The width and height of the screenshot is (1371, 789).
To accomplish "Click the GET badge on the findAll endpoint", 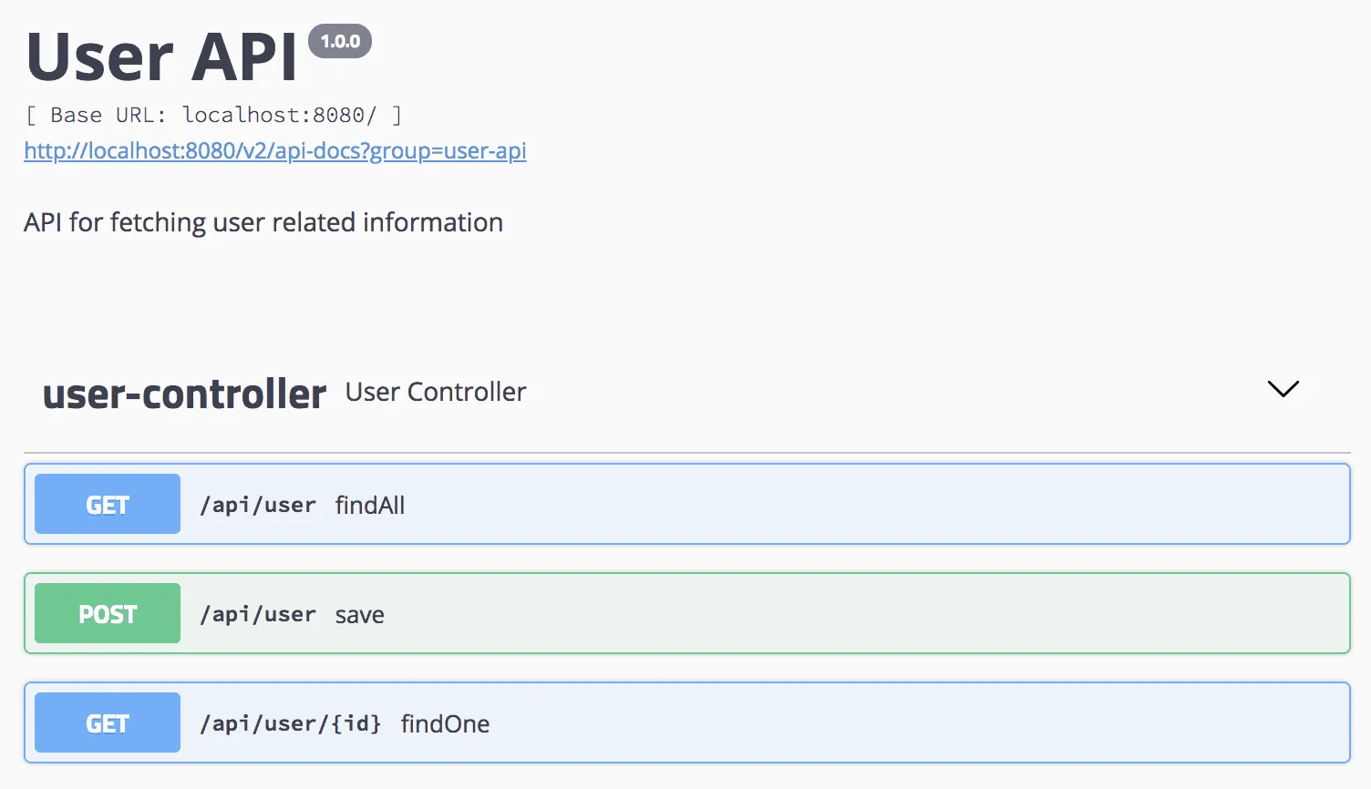I will click(107, 503).
